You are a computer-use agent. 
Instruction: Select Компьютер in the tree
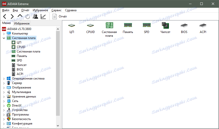point(20,33)
